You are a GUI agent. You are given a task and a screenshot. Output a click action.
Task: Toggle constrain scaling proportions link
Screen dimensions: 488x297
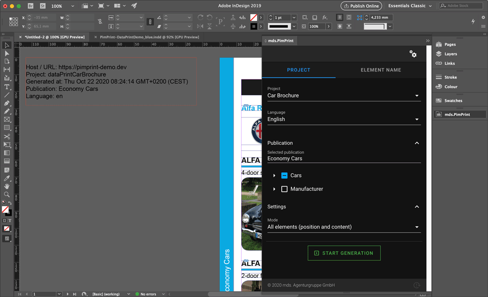click(x=150, y=22)
